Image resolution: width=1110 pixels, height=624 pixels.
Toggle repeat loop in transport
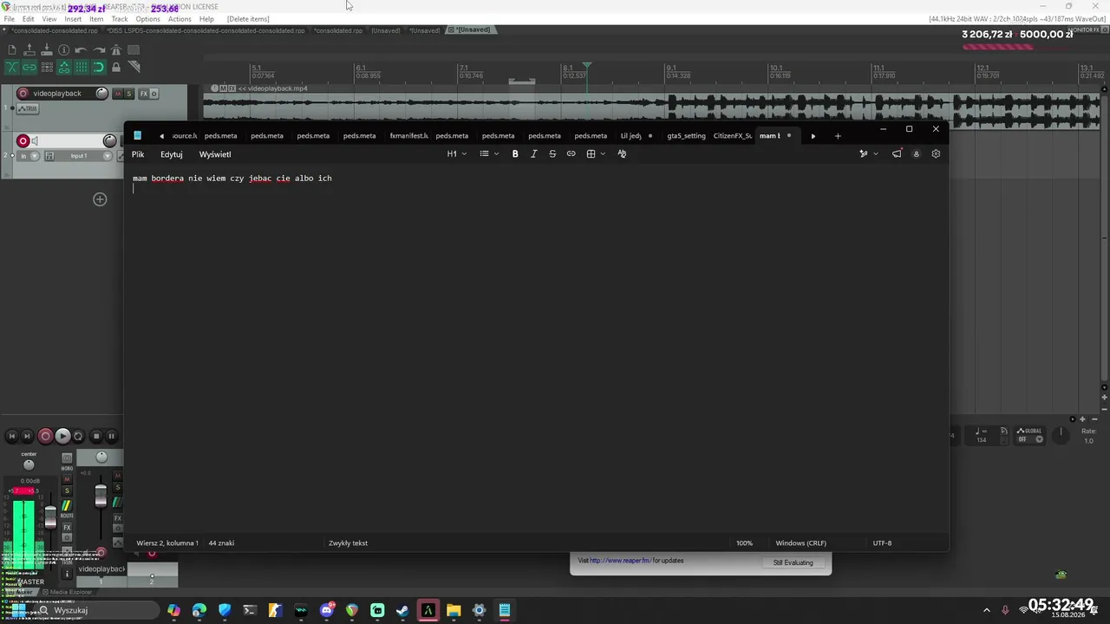coord(78,436)
